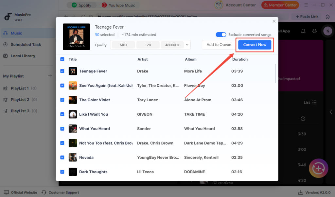Viewport: 335px width, 197px height.
Task: Click the home icon beside Paste Link
Action: click(327, 16)
